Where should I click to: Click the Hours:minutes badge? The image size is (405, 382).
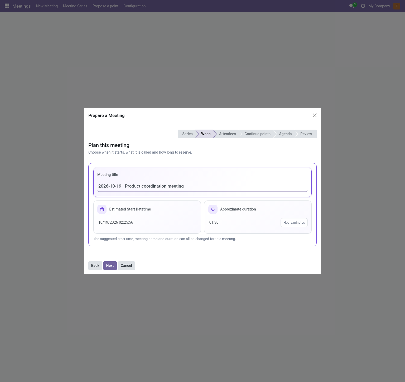pyautogui.click(x=294, y=223)
